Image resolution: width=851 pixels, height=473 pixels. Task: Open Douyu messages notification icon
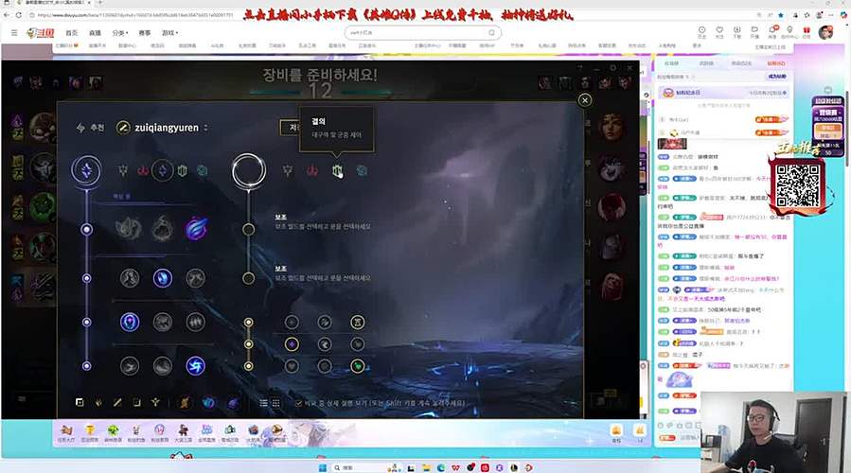[x=771, y=31]
